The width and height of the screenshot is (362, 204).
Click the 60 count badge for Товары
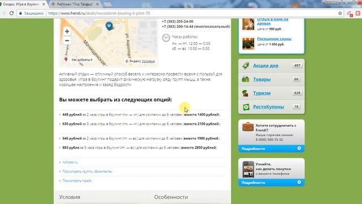click(296, 79)
